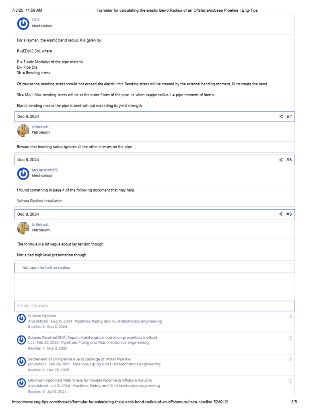This screenshot has height=412, width=309.
Task: Click share icon on post #7
Action: tap(281, 116)
